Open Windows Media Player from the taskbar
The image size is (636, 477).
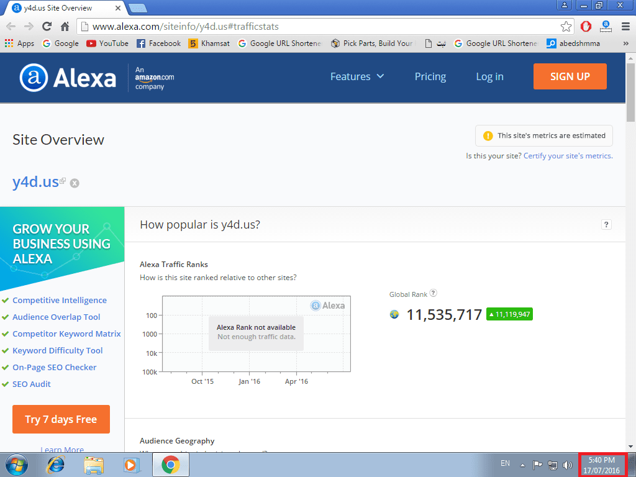coord(132,465)
